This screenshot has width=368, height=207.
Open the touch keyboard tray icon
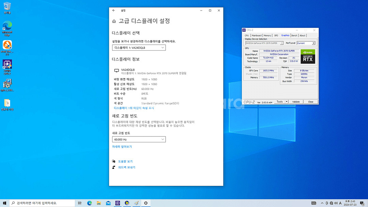(313, 203)
